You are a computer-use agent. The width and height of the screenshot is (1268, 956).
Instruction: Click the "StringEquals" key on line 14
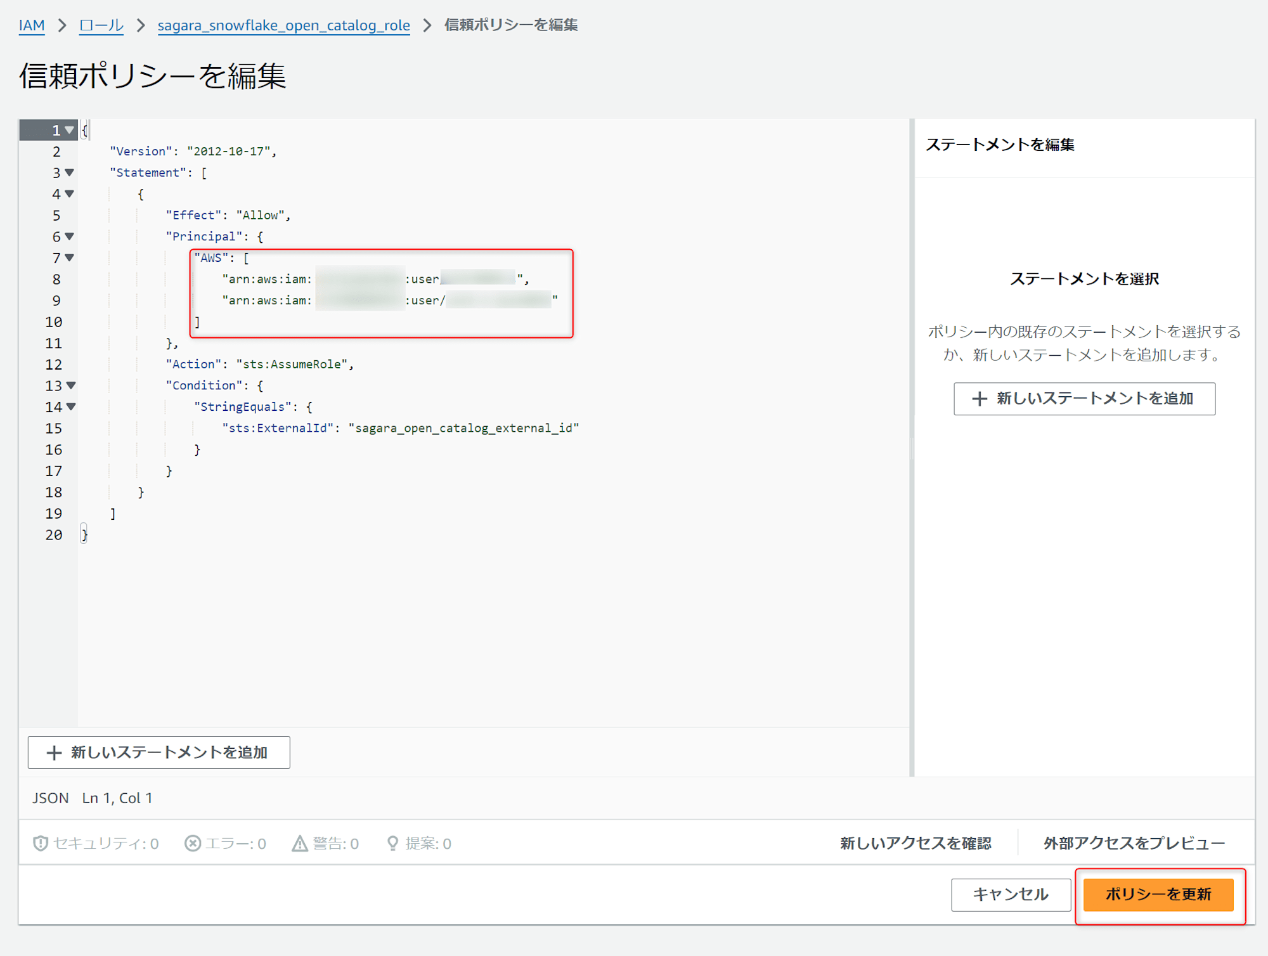(243, 407)
